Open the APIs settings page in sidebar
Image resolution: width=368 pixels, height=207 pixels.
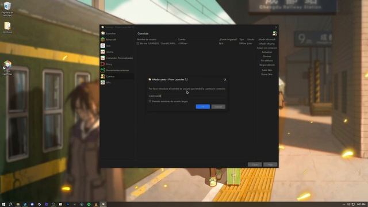pyautogui.click(x=117, y=82)
